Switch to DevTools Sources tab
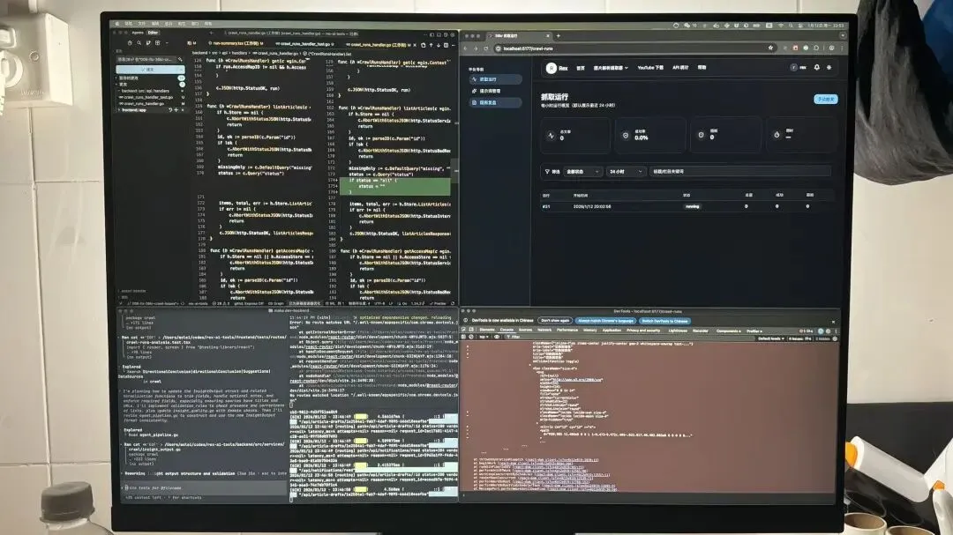The width and height of the screenshot is (953, 535). (x=525, y=331)
